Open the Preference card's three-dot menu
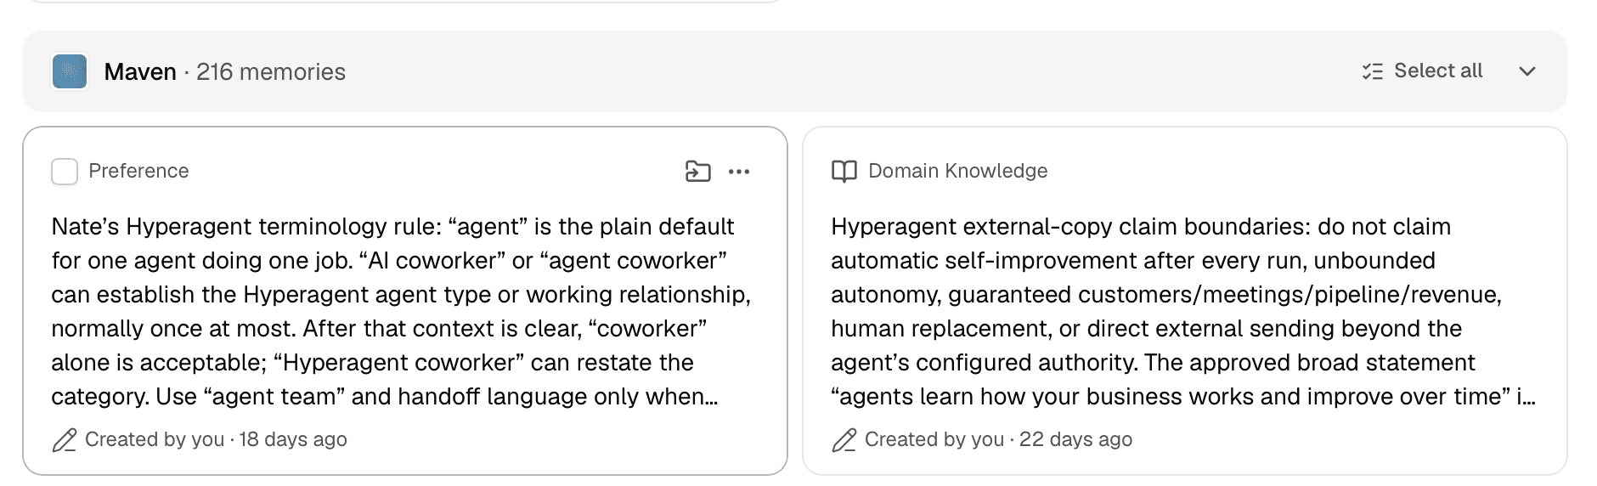The width and height of the screenshot is (1597, 486). point(739,172)
